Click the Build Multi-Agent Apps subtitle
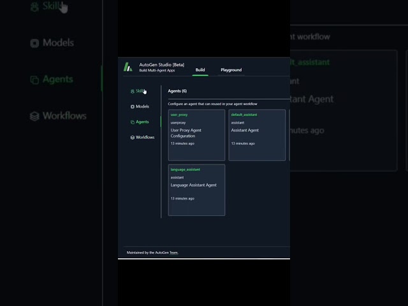Image resolution: width=408 pixels, height=306 pixels. pos(157,70)
